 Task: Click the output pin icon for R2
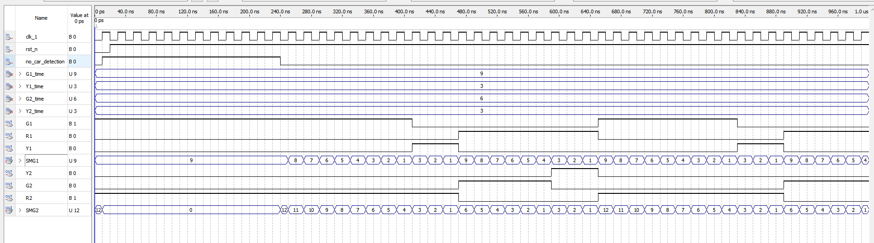(9, 198)
